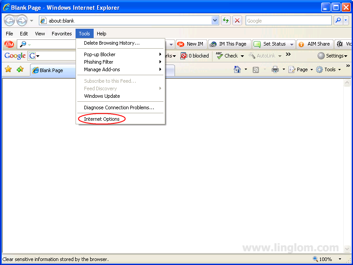Open the Google G search dropdown
Screen dimensions: 353x265
coord(34,56)
